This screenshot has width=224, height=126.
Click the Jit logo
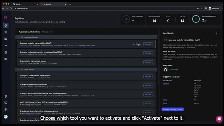click(x=6, y=17)
